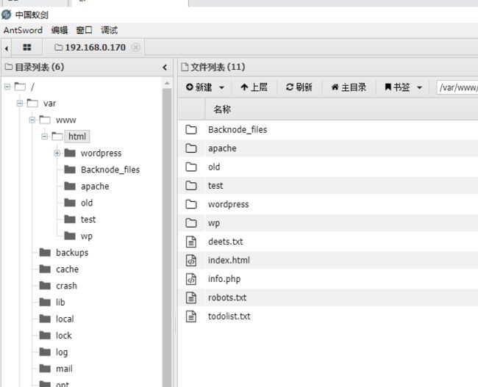478x387 pixels.
Task: Refresh the file list with 刷新
Action: coord(299,87)
